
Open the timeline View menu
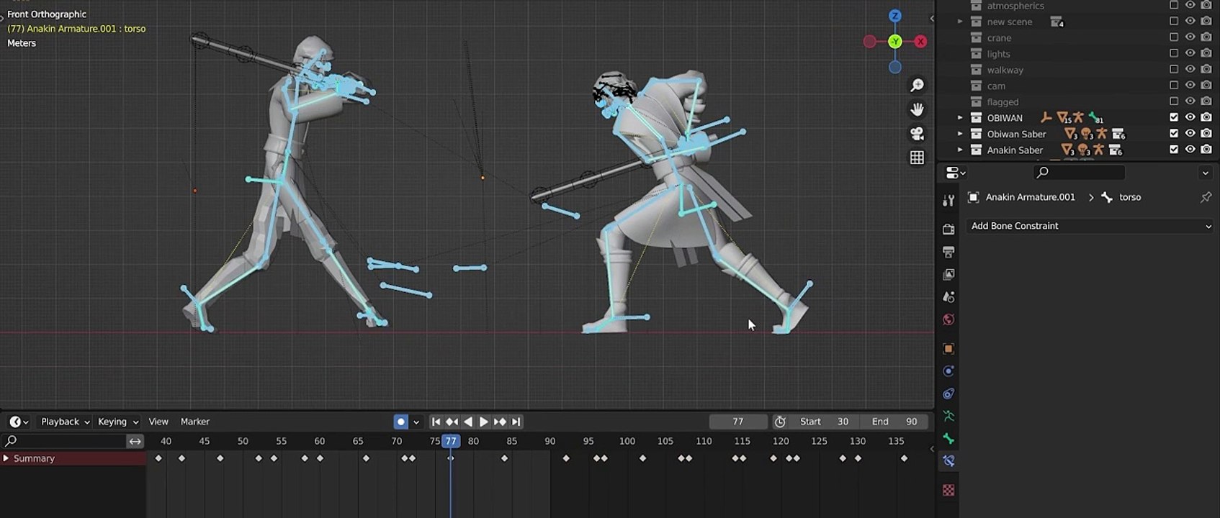[158, 422]
